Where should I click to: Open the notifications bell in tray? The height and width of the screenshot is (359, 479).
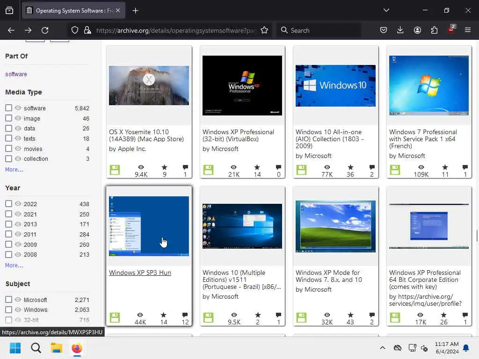[x=466, y=348]
